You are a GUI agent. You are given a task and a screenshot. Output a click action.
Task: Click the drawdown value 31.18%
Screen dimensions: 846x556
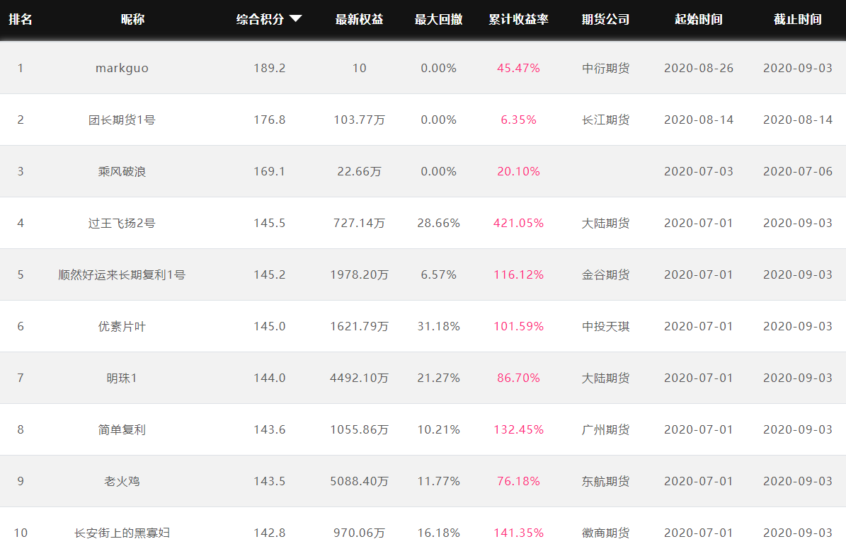(x=439, y=326)
